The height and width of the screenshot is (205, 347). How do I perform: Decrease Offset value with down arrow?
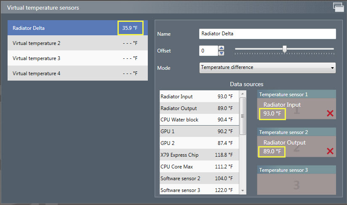click(222, 53)
